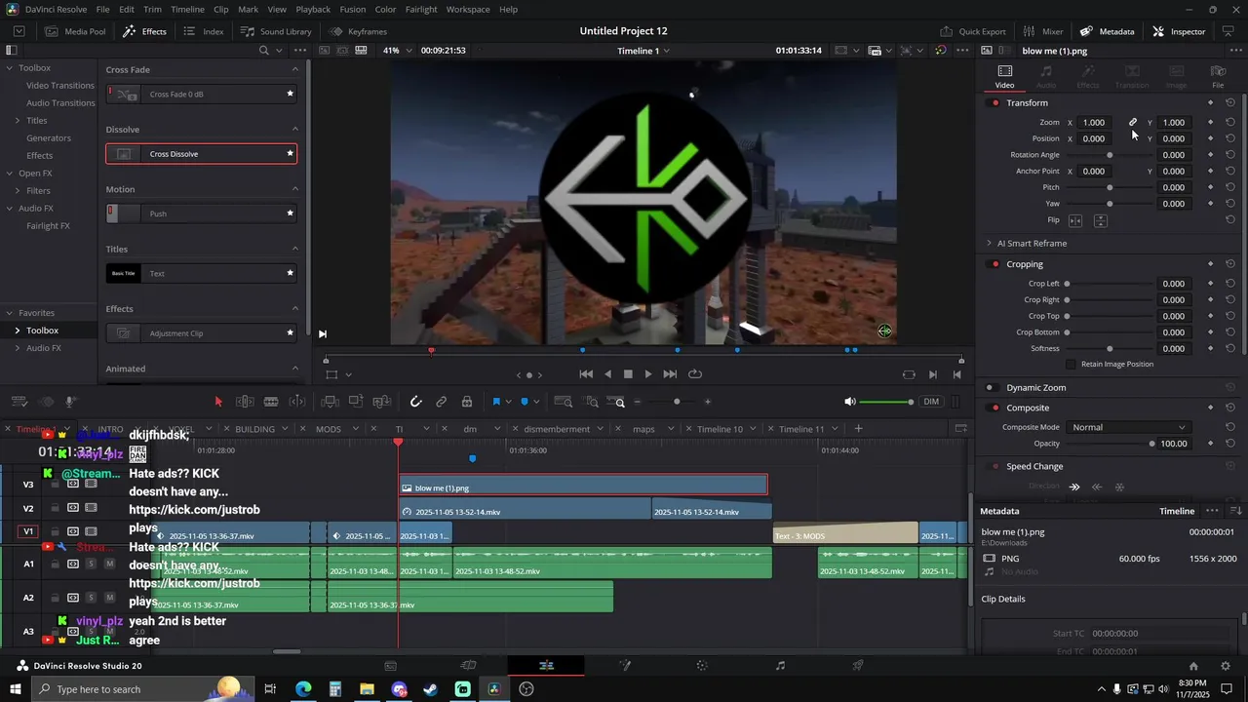Collapse the Favorites section

pos(9,313)
